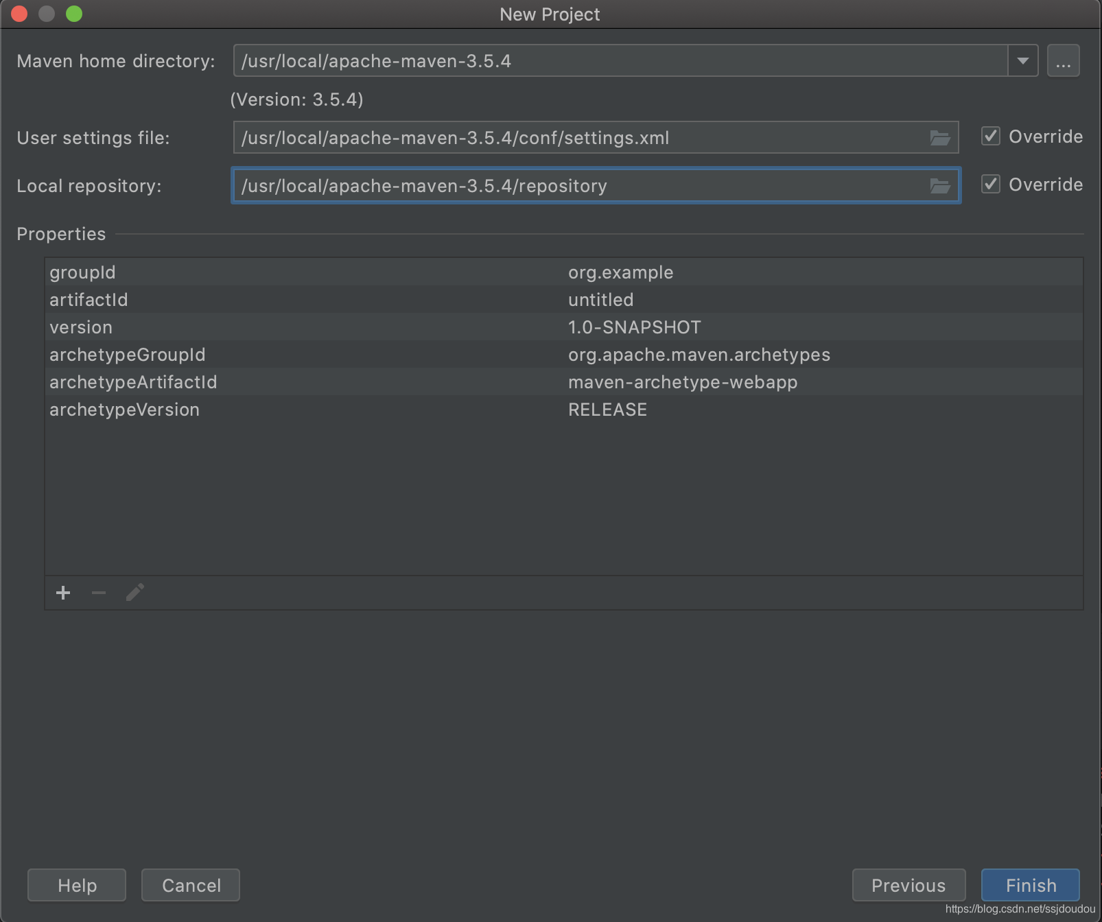Click the gray minimize window button
The width and height of the screenshot is (1102, 922).
click(x=47, y=14)
